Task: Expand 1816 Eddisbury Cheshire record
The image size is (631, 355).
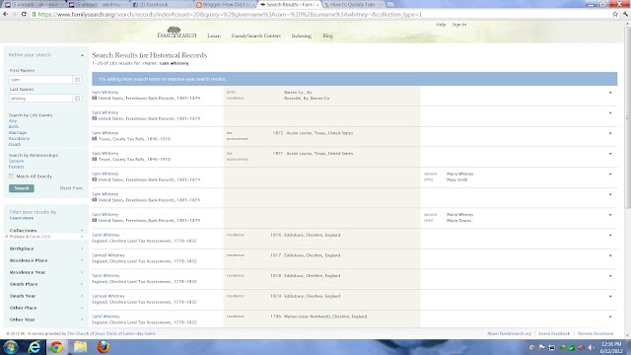Action: (610, 236)
